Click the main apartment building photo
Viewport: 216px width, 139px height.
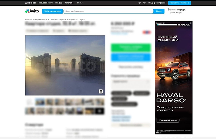pyautogui.click(x=65, y=65)
